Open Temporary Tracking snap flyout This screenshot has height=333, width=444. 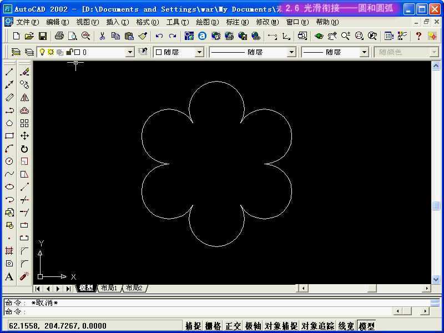point(273,36)
